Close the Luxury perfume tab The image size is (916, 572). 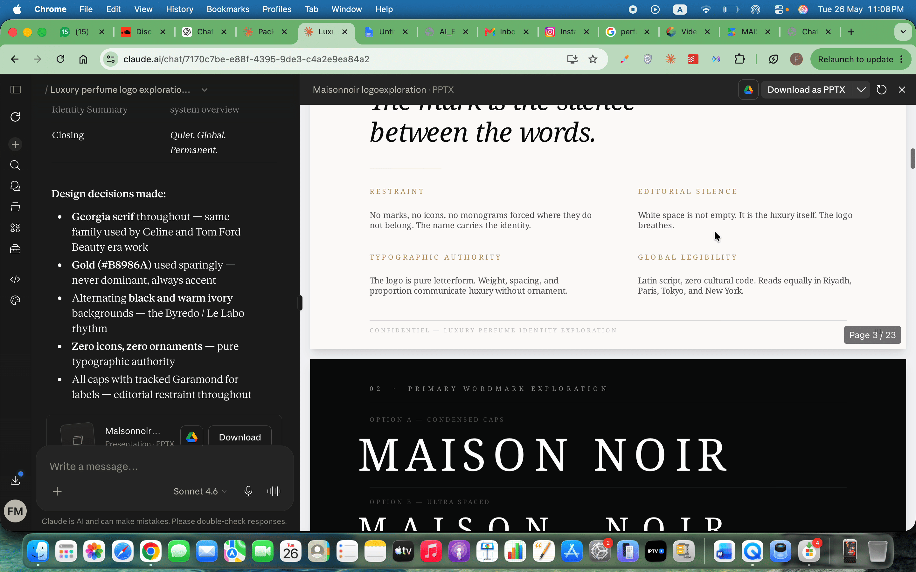[345, 32]
